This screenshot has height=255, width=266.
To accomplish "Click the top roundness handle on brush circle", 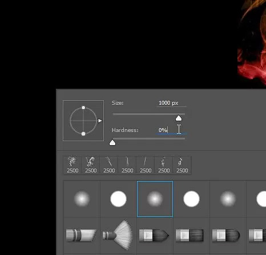I will 83,108.
